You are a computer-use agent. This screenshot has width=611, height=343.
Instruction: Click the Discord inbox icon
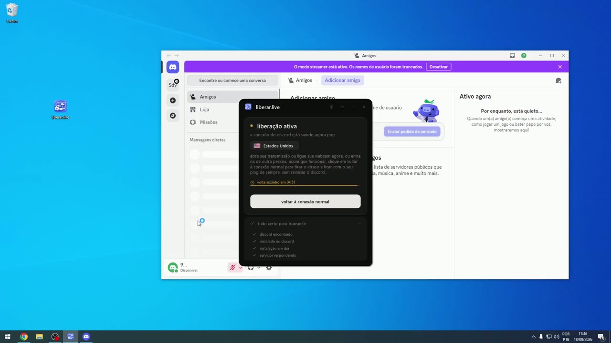[512, 56]
